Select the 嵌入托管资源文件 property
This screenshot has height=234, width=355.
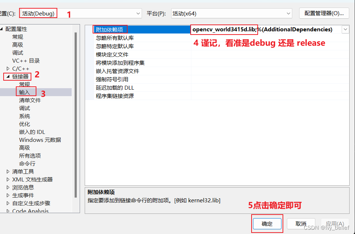tap(117, 71)
